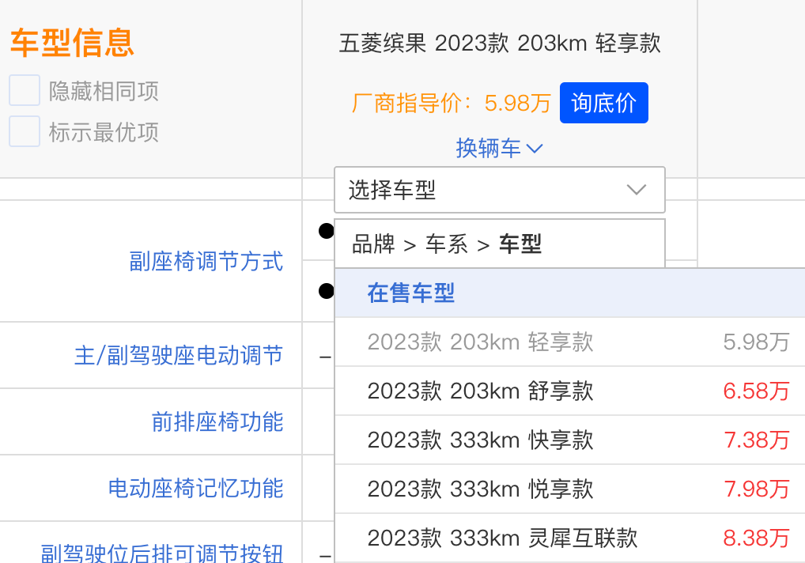Click the chevron arrow in 选择车型 box
The image size is (805, 563).
click(636, 190)
